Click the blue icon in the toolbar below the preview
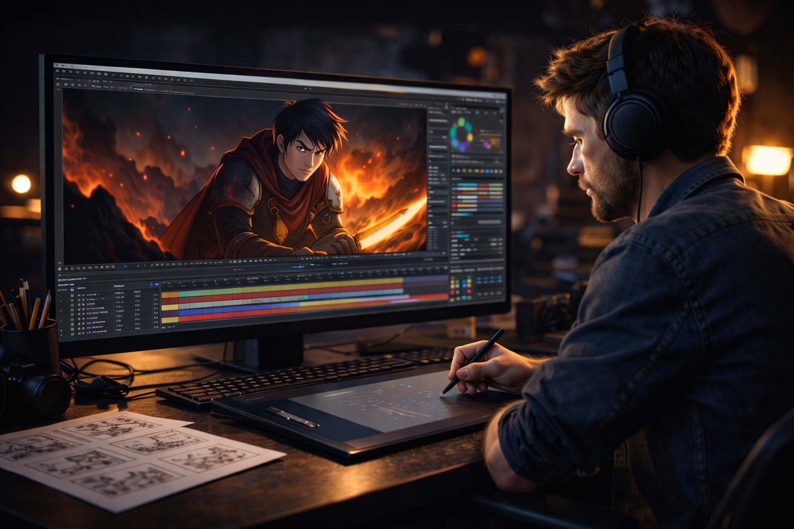 tap(125, 267)
